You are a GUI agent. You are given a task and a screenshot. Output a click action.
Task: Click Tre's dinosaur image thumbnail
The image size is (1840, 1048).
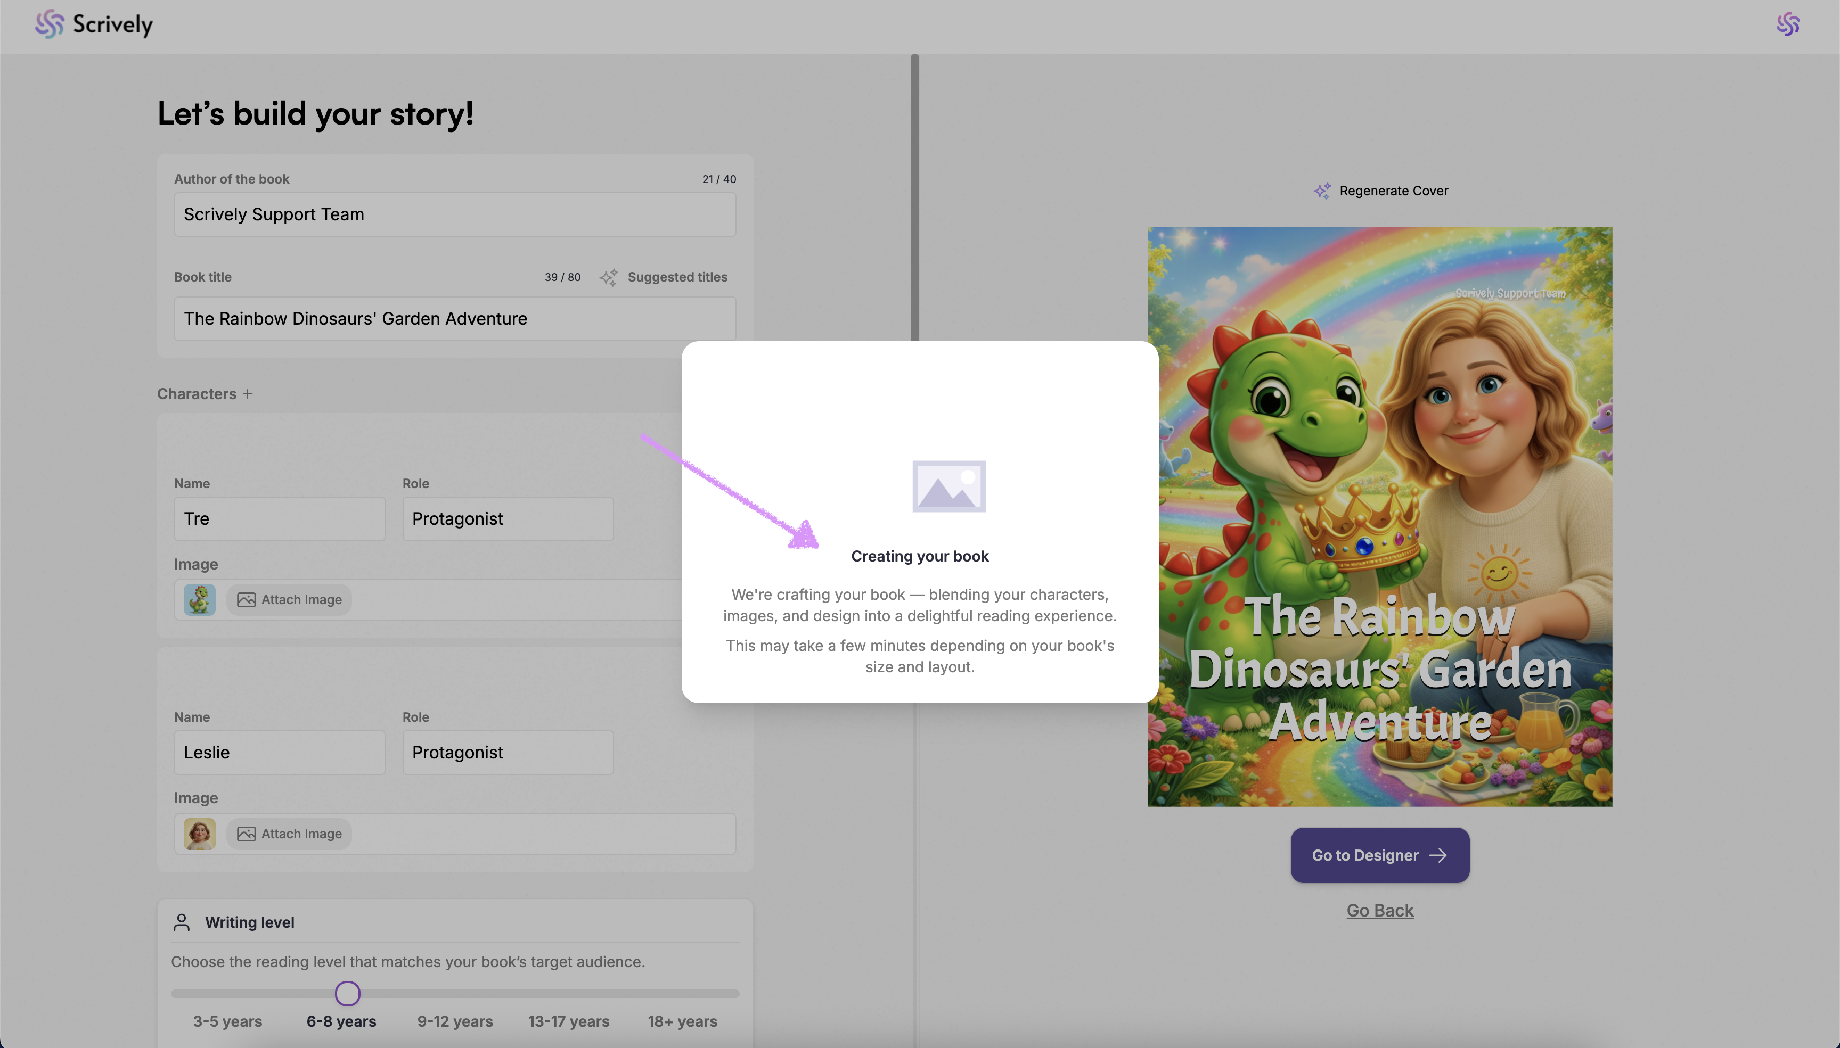200,599
